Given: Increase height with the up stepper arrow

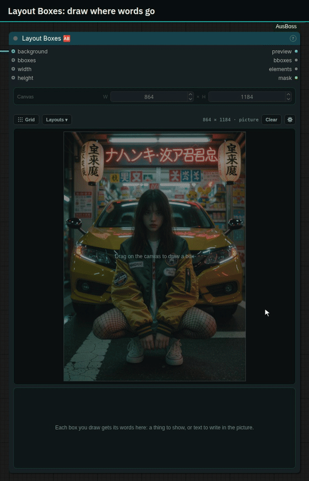Looking at the screenshot, I should click(x=288, y=94).
